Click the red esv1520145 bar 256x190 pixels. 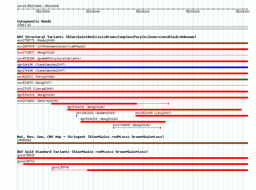192,116
